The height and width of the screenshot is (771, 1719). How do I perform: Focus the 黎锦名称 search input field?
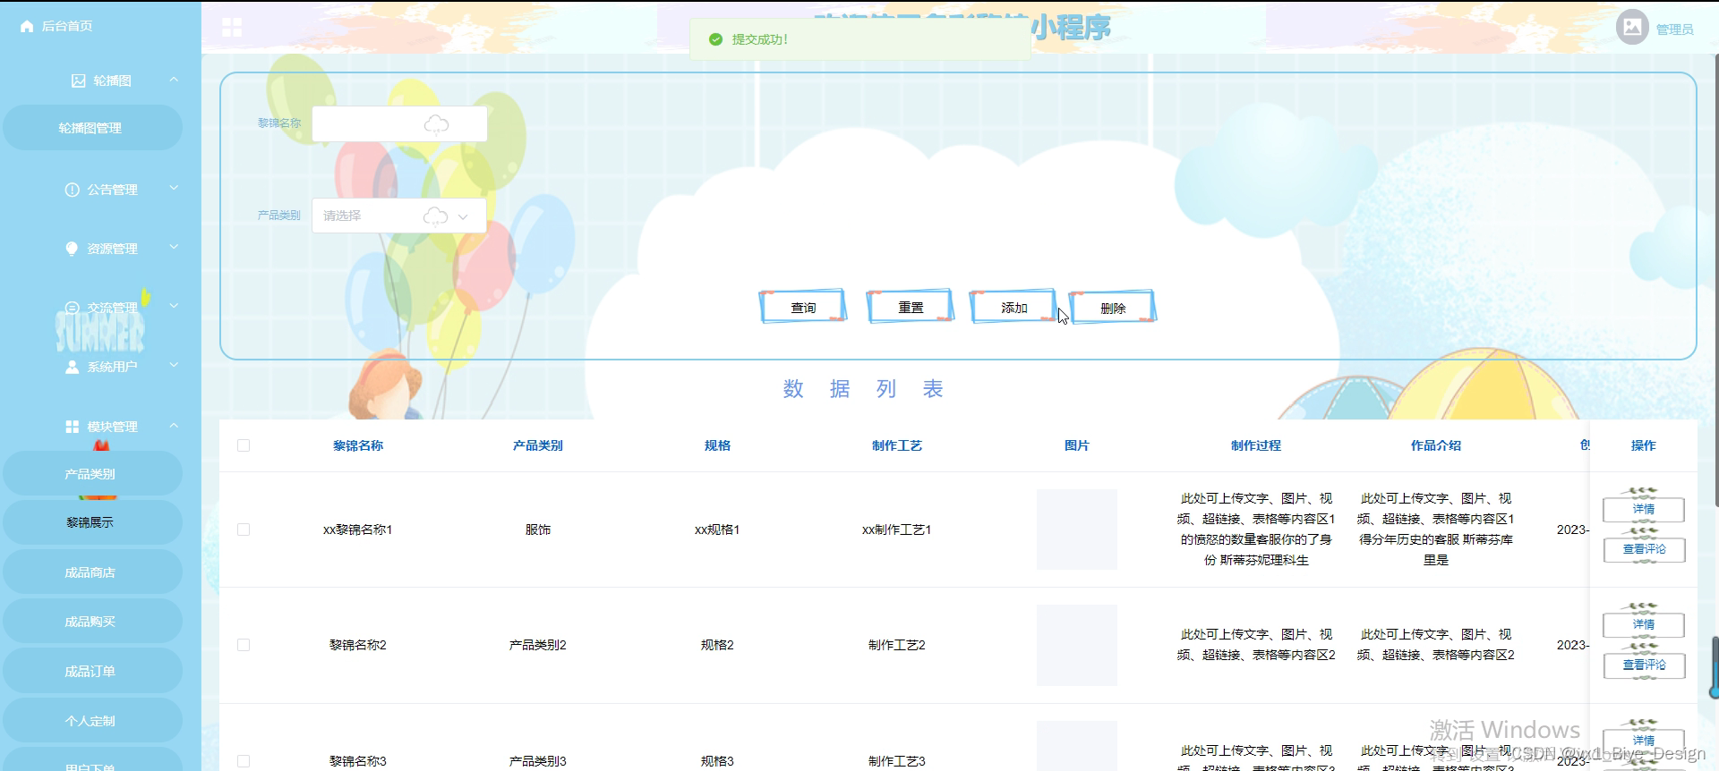click(399, 124)
